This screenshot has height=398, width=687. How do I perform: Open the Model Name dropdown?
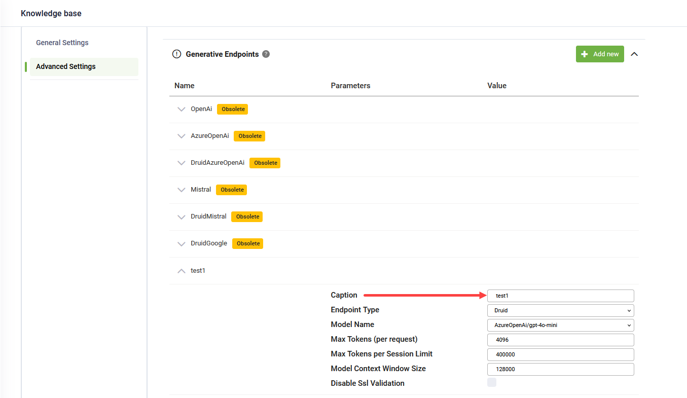click(x=561, y=325)
